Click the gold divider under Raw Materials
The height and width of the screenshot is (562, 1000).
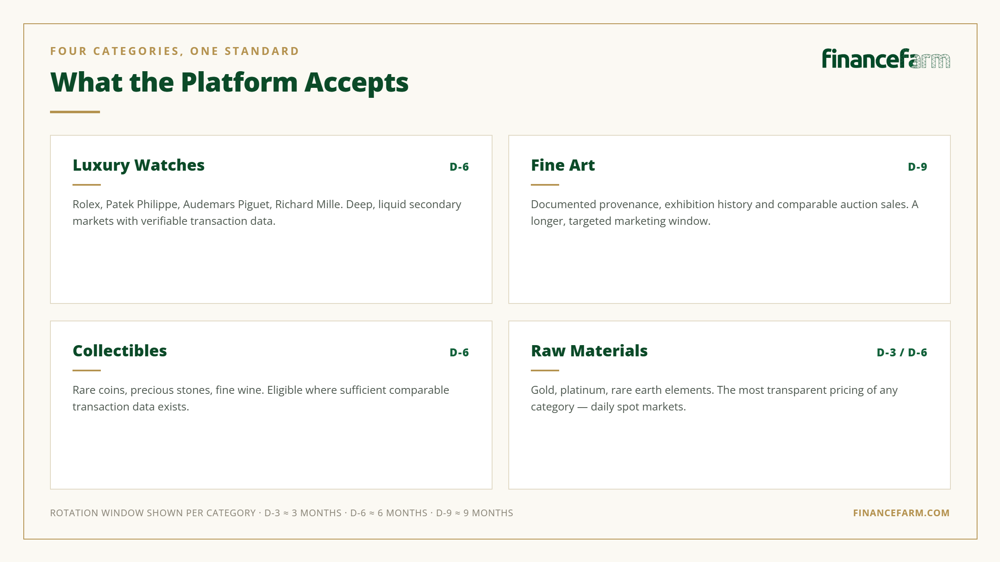click(545, 370)
